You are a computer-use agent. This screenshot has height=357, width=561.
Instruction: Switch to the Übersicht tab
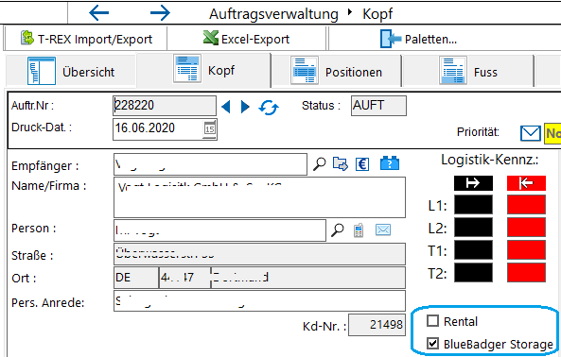tap(71, 72)
